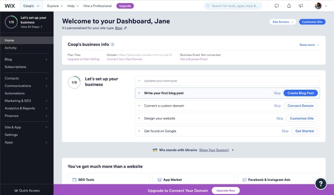Viewport: 334px width, 195px height.
Task: Expand the Marketing & SEO sidebar menu
Action: pyautogui.click(x=26, y=101)
